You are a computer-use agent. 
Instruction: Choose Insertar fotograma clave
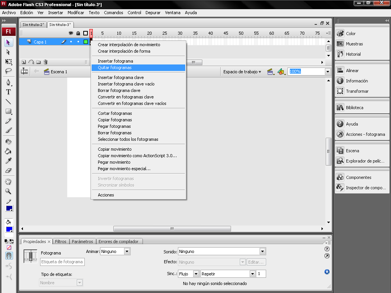[138, 77]
